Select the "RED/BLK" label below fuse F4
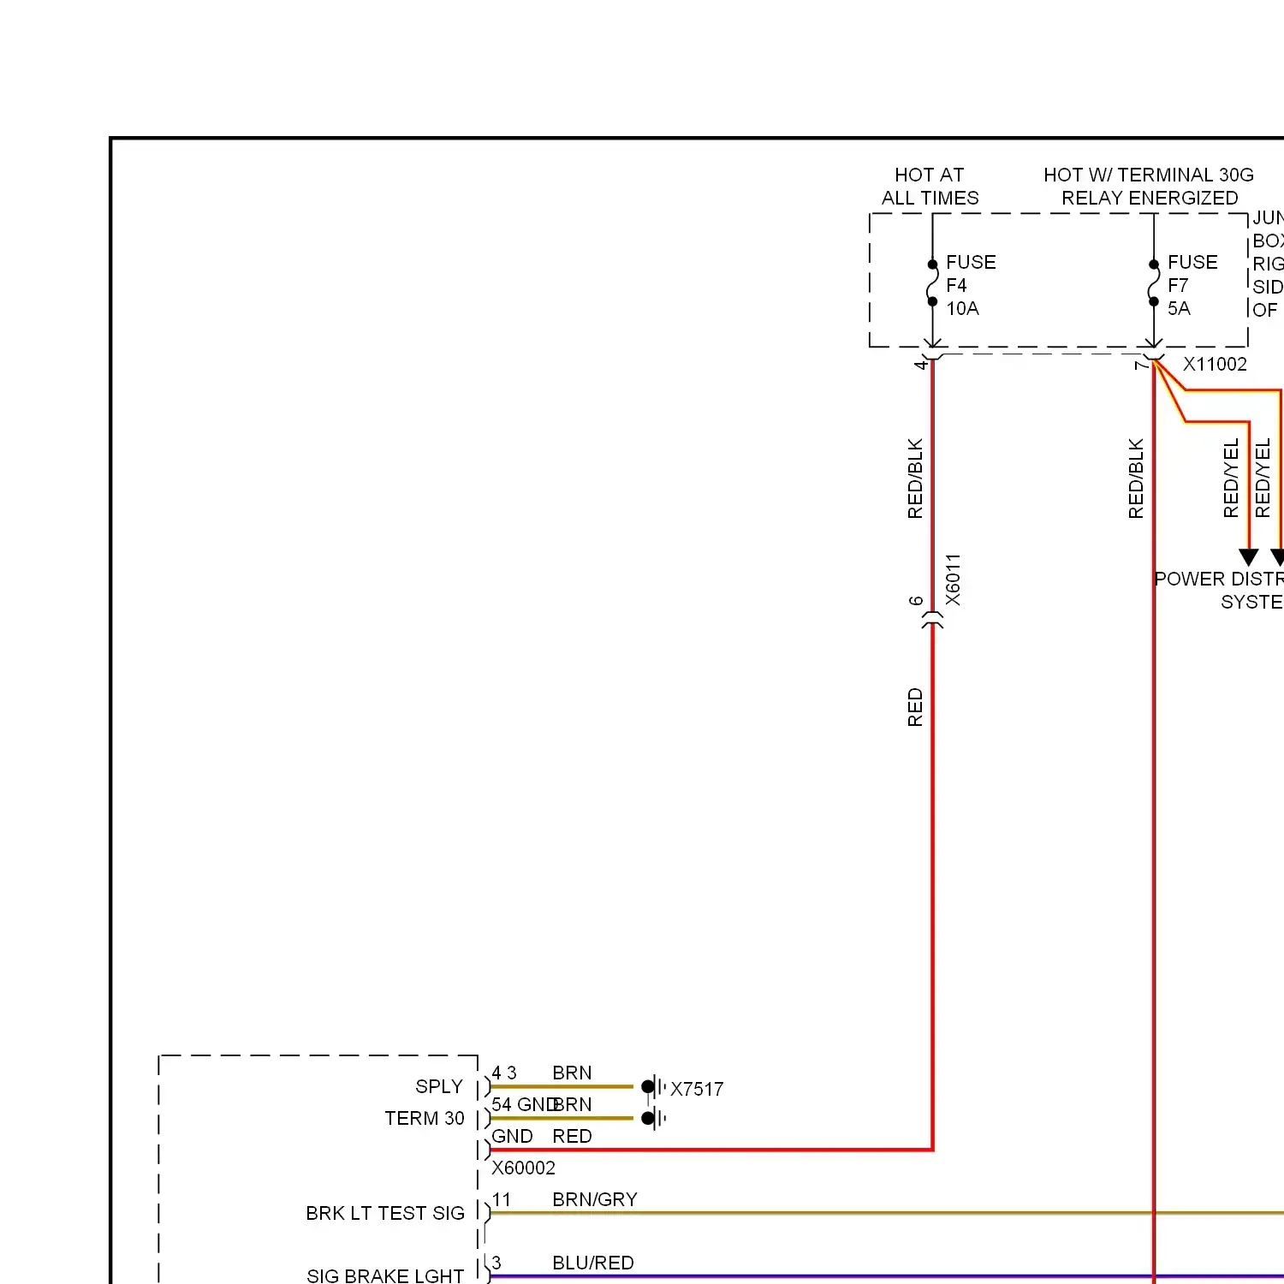This screenshot has height=1284, width=1284. (x=915, y=479)
